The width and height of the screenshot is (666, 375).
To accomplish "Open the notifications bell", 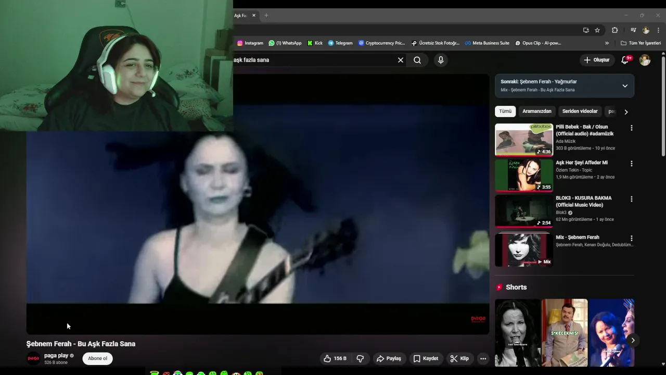I will [x=625, y=60].
